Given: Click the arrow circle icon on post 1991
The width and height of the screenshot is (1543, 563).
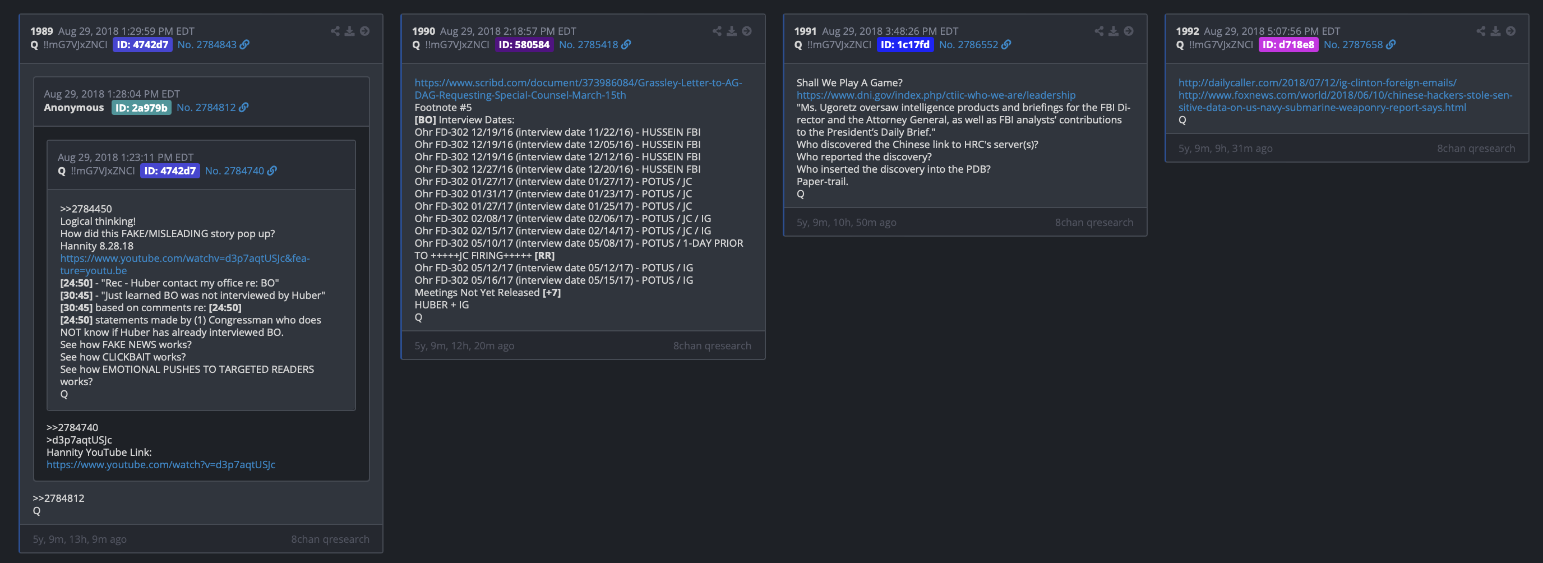Looking at the screenshot, I should point(1129,31).
